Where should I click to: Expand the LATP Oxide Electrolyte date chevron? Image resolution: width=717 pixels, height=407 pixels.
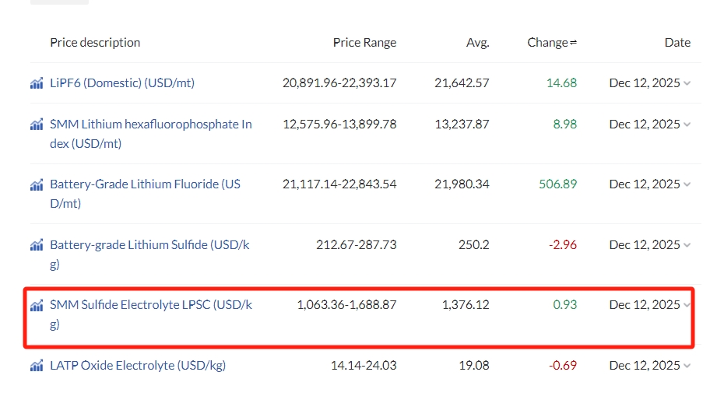pyautogui.click(x=687, y=366)
